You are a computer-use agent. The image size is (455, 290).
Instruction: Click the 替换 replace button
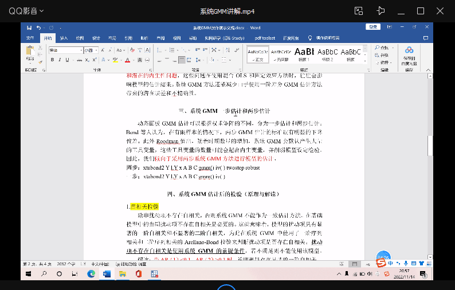point(382,55)
